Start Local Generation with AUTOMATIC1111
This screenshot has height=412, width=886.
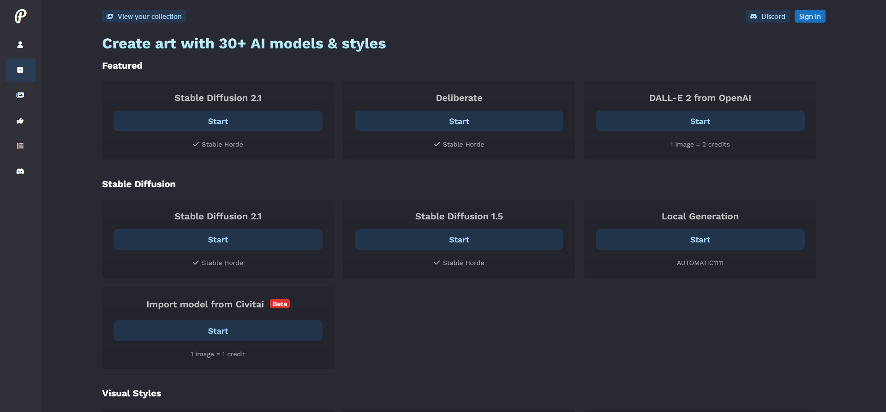coord(700,240)
